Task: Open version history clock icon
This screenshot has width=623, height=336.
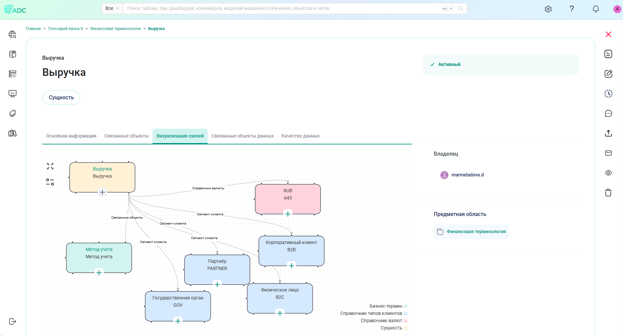Action: (x=608, y=94)
